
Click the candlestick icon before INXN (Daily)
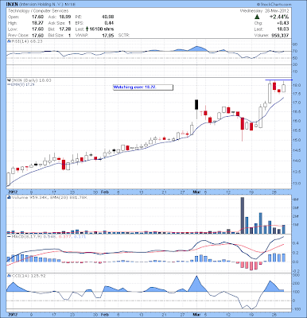click(x=9, y=80)
